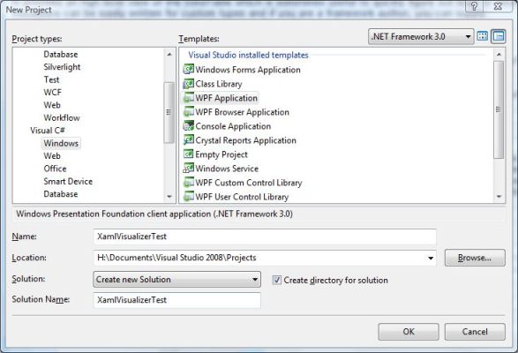The height and width of the screenshot is (353, 518).
Task: Select Smart Device project type
Action: (68, 181)
